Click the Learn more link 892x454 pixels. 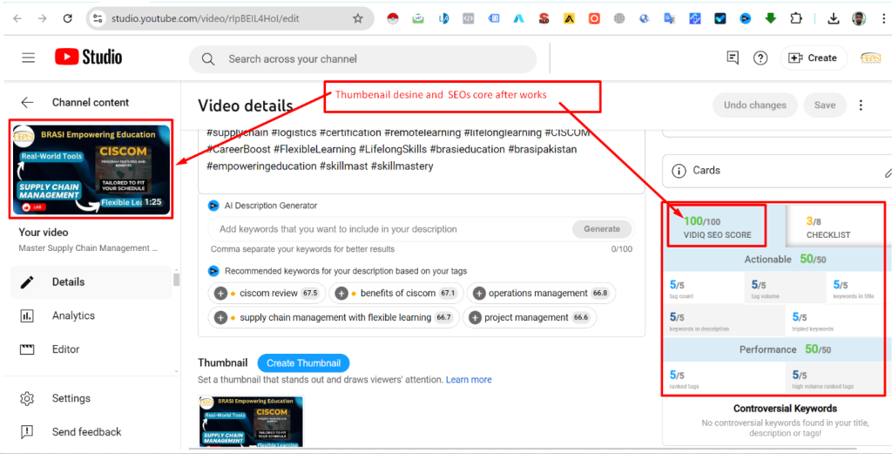coord(469,380)
